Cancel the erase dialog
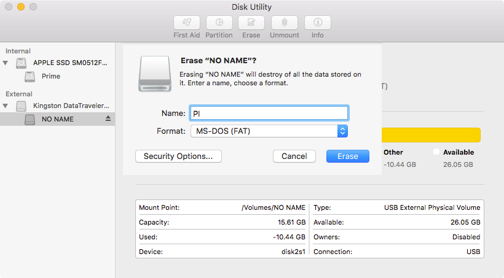504x278 pixels. [294, 156]
